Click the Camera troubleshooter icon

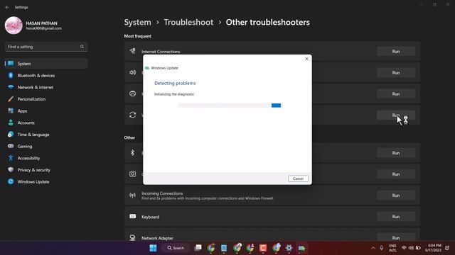coord(133,174)
